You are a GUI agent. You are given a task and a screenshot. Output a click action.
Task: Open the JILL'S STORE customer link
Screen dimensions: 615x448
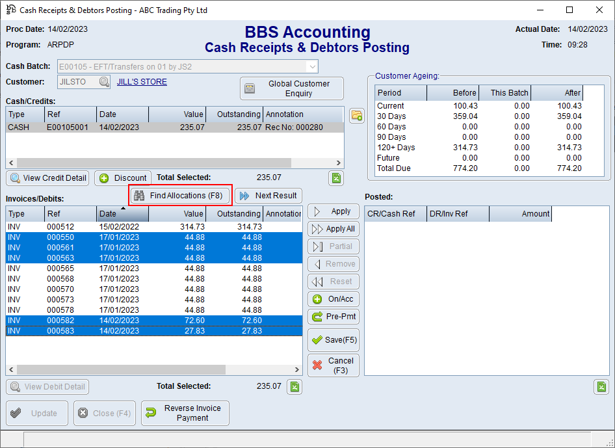(x=142, y=82)
